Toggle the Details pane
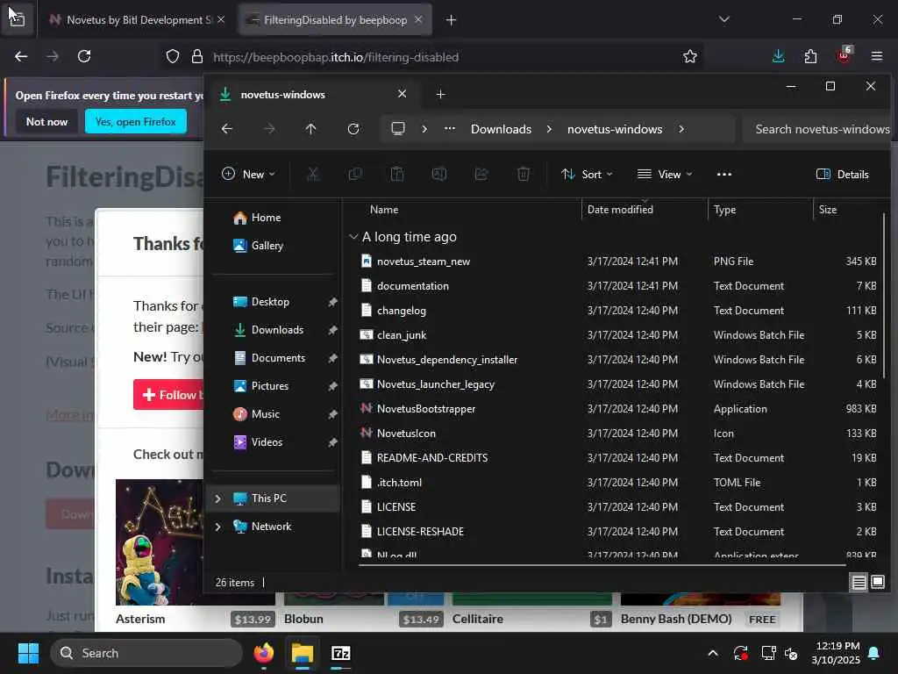898x674 pixels. (843, 175)
